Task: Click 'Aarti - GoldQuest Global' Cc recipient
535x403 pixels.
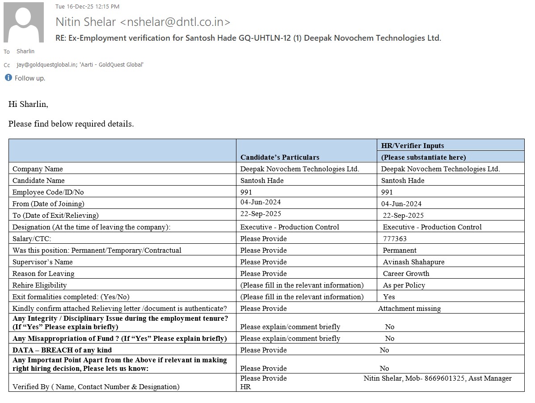Action: pyautogui.click(x=112, y=64)
